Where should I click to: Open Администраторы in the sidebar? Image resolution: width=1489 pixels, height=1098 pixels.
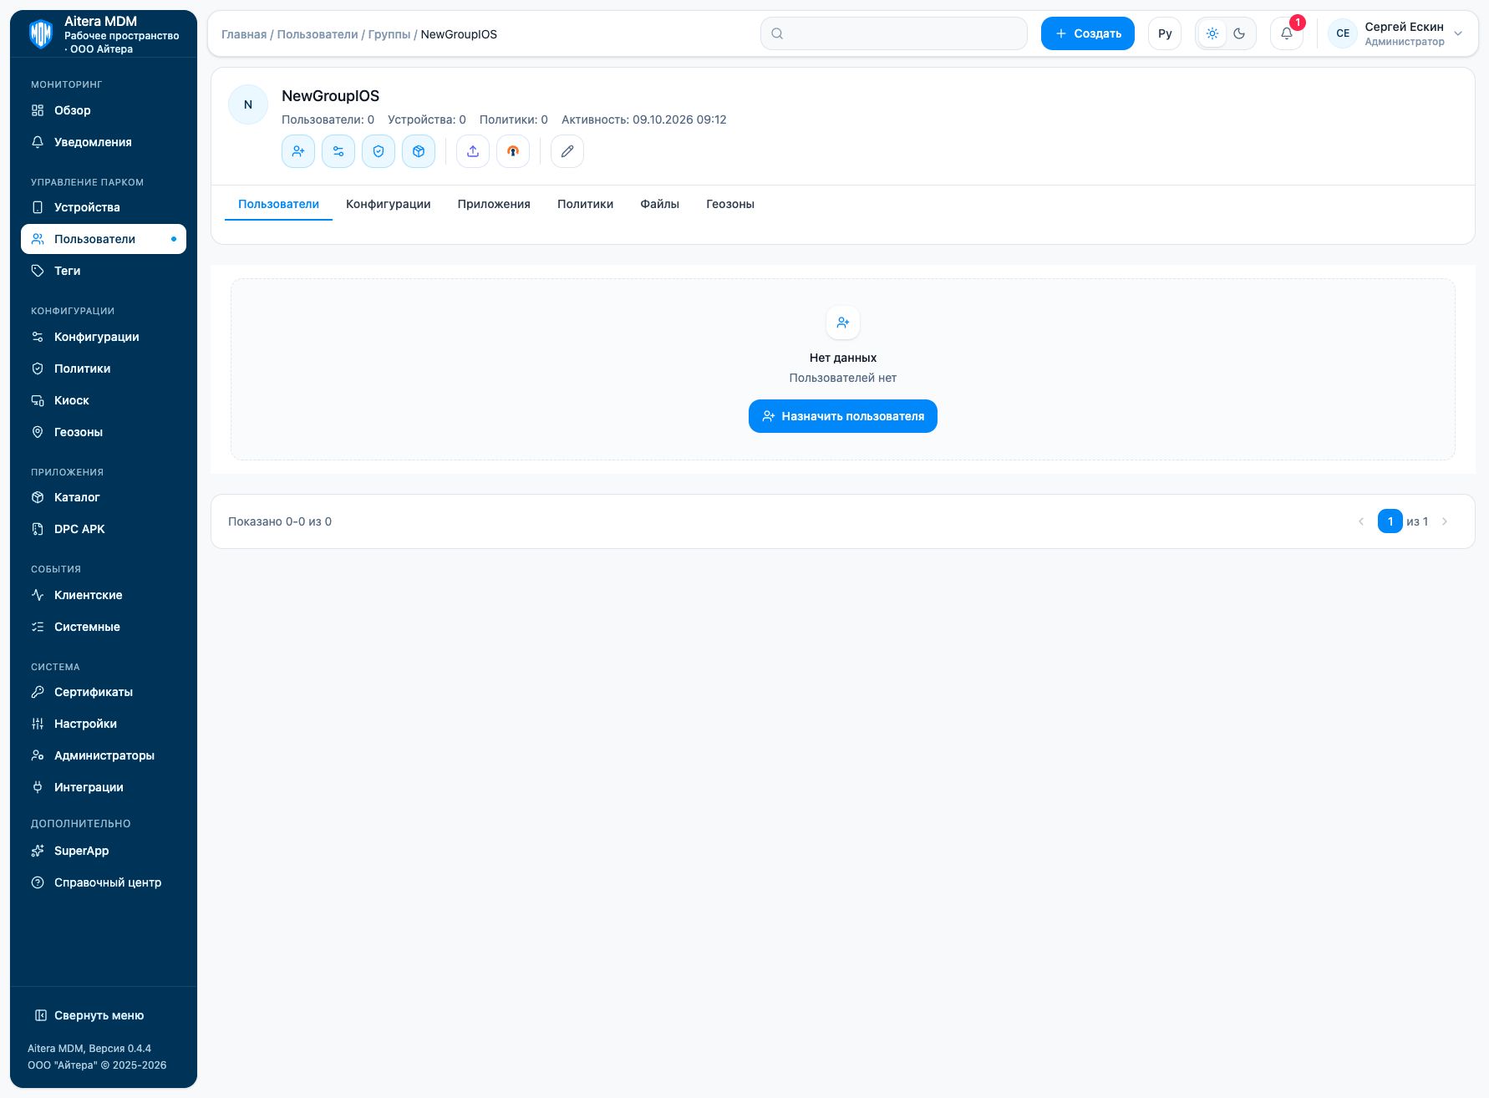pyautogui.click(x=104, y=755)
